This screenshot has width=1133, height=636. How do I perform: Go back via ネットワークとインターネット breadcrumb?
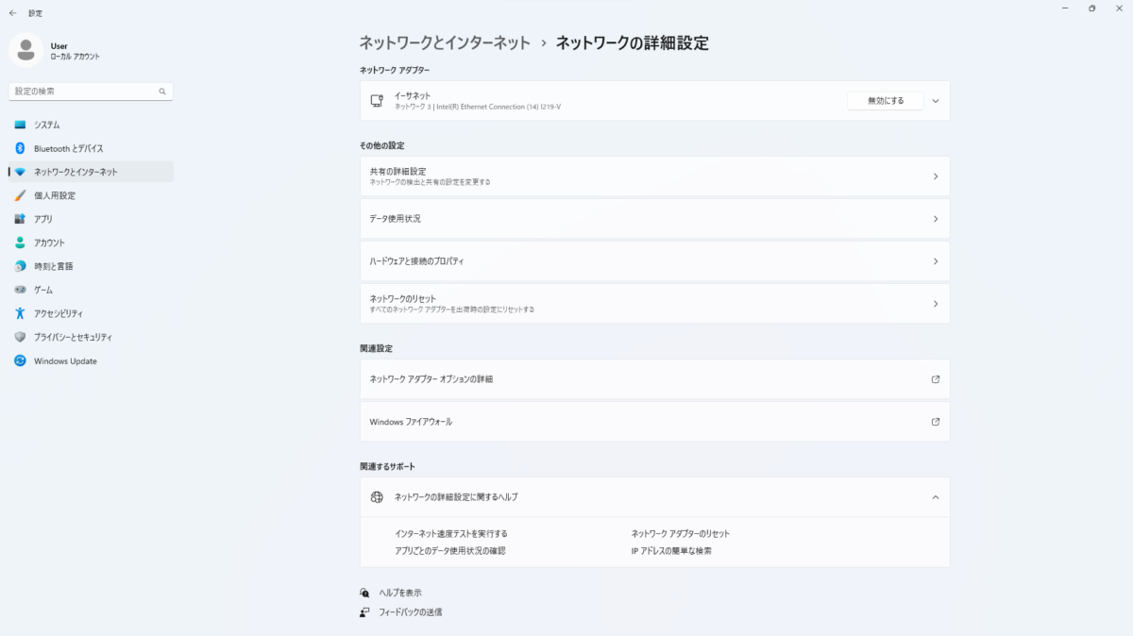click(x=445, y=42)
